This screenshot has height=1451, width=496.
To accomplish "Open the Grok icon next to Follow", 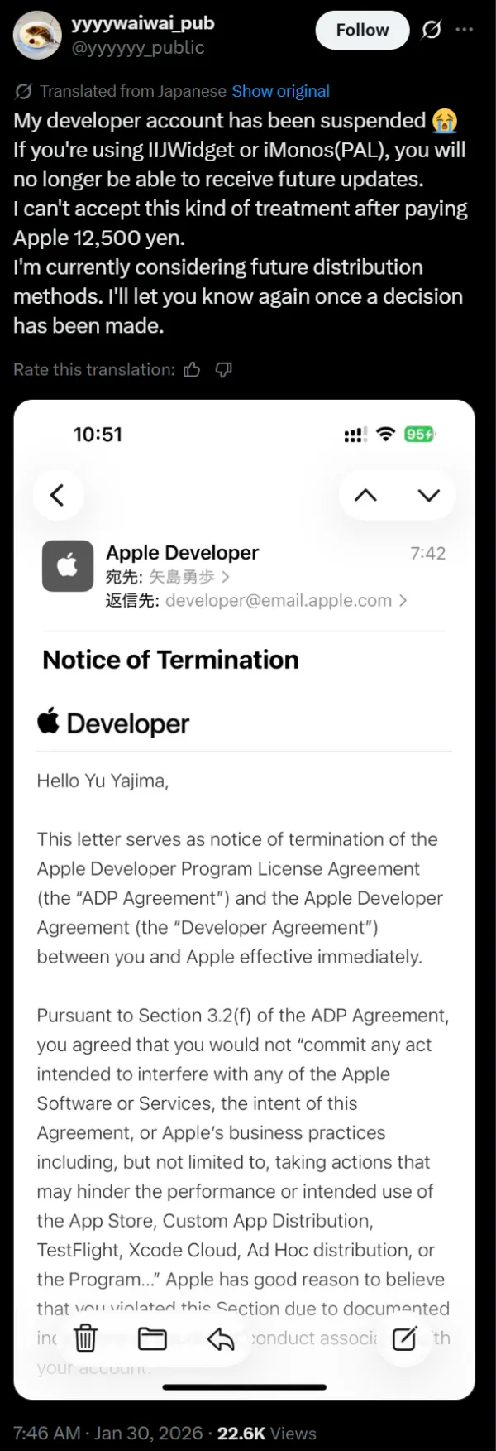I will click(432, 31).
